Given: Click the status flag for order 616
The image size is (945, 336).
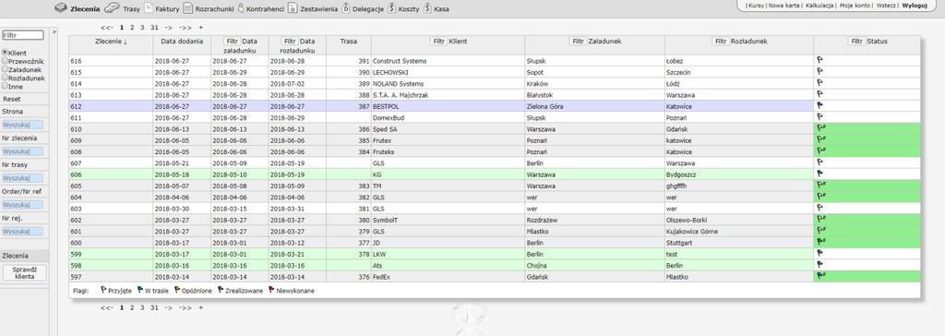Looking at the screenshot, I should click(x=819, y=60).
